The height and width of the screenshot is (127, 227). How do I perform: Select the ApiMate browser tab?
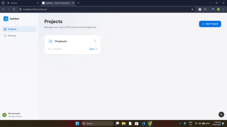click(58, 3)
